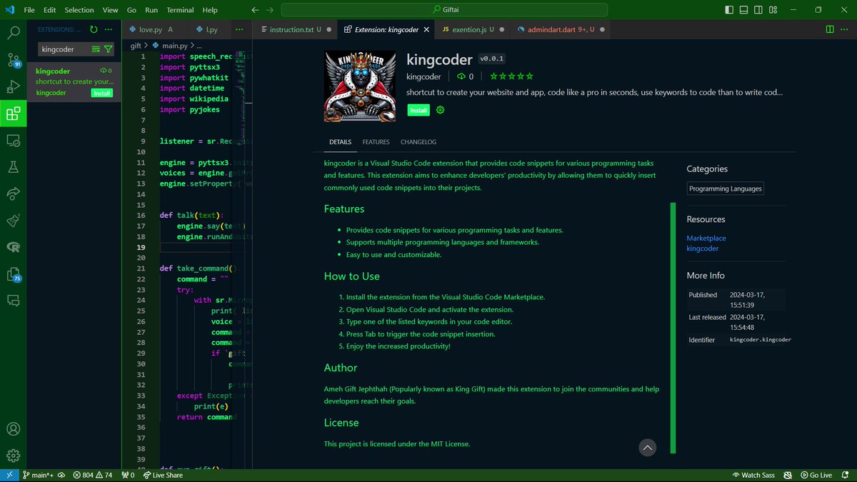Open left editor group more actions
The width and height of the screenshot is (857, 482).
click(x=240, y=29)
